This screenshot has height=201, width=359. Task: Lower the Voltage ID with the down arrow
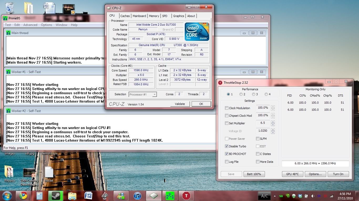[273, 132]
